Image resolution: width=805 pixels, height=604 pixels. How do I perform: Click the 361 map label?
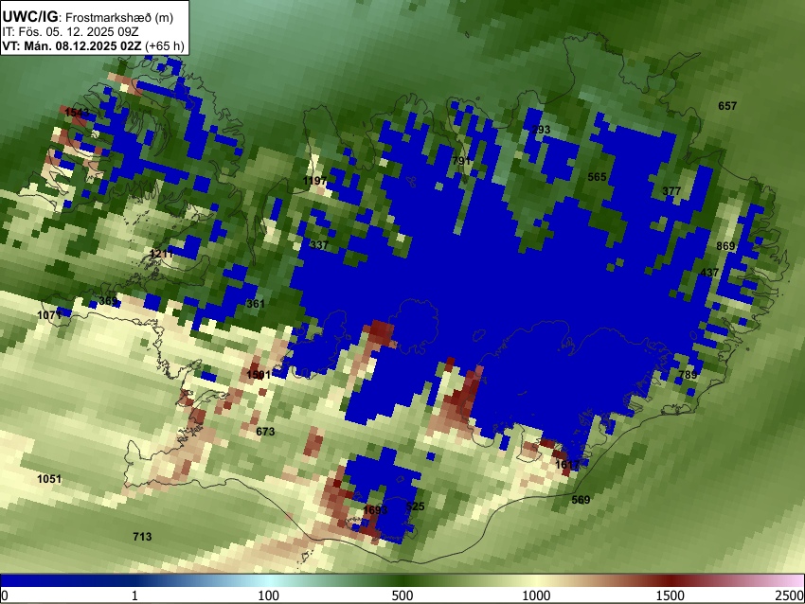[255, 303]
